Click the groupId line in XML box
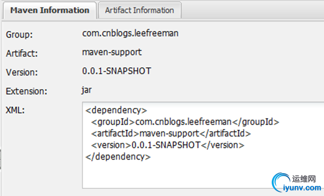 coord(185,122)
